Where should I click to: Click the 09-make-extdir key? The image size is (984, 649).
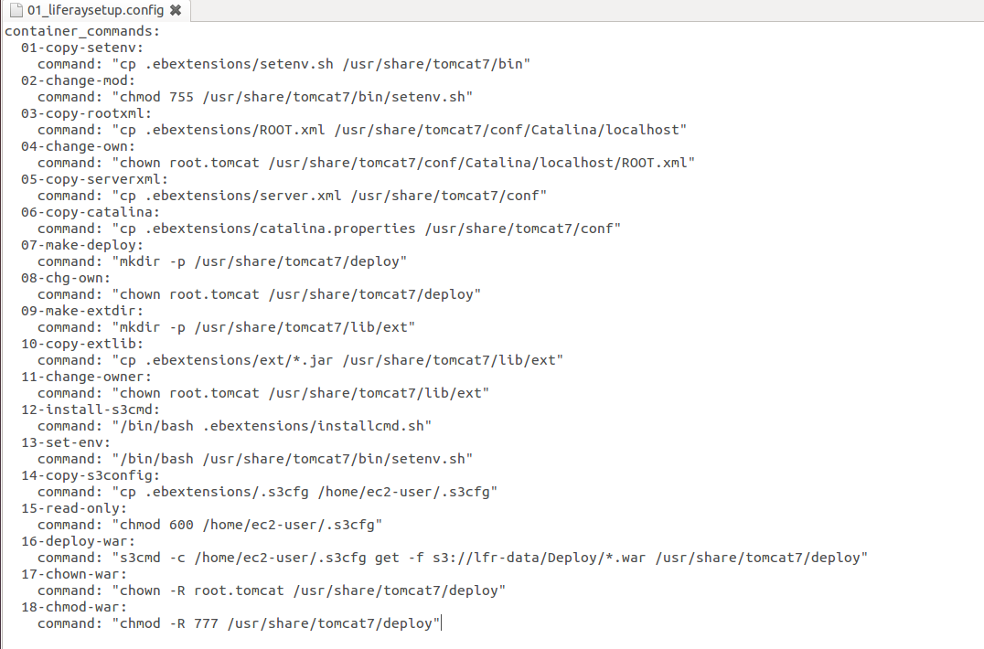click(82, 311)
